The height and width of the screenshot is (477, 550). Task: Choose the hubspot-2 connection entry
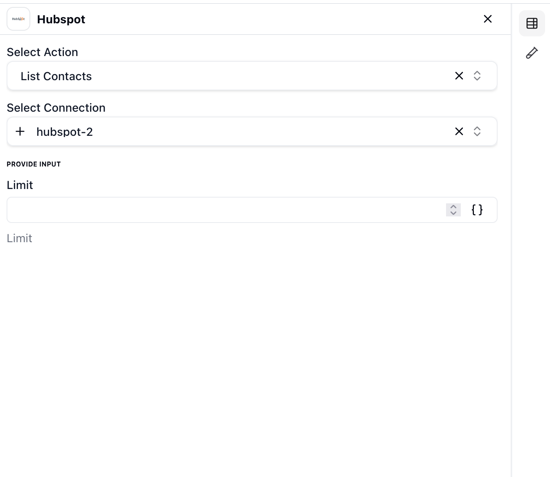(65, 132)
